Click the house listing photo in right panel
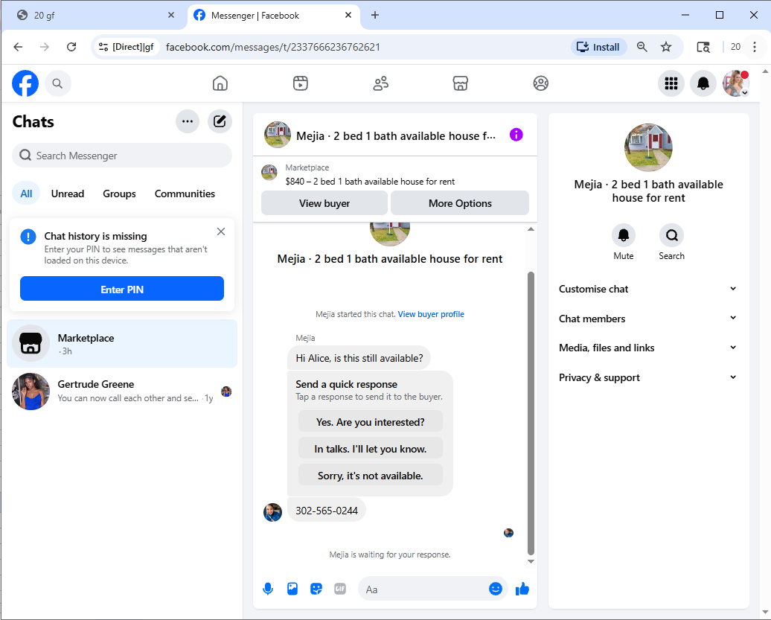The image size is (771, 620). pyautogui.click(x=648, y=147)
